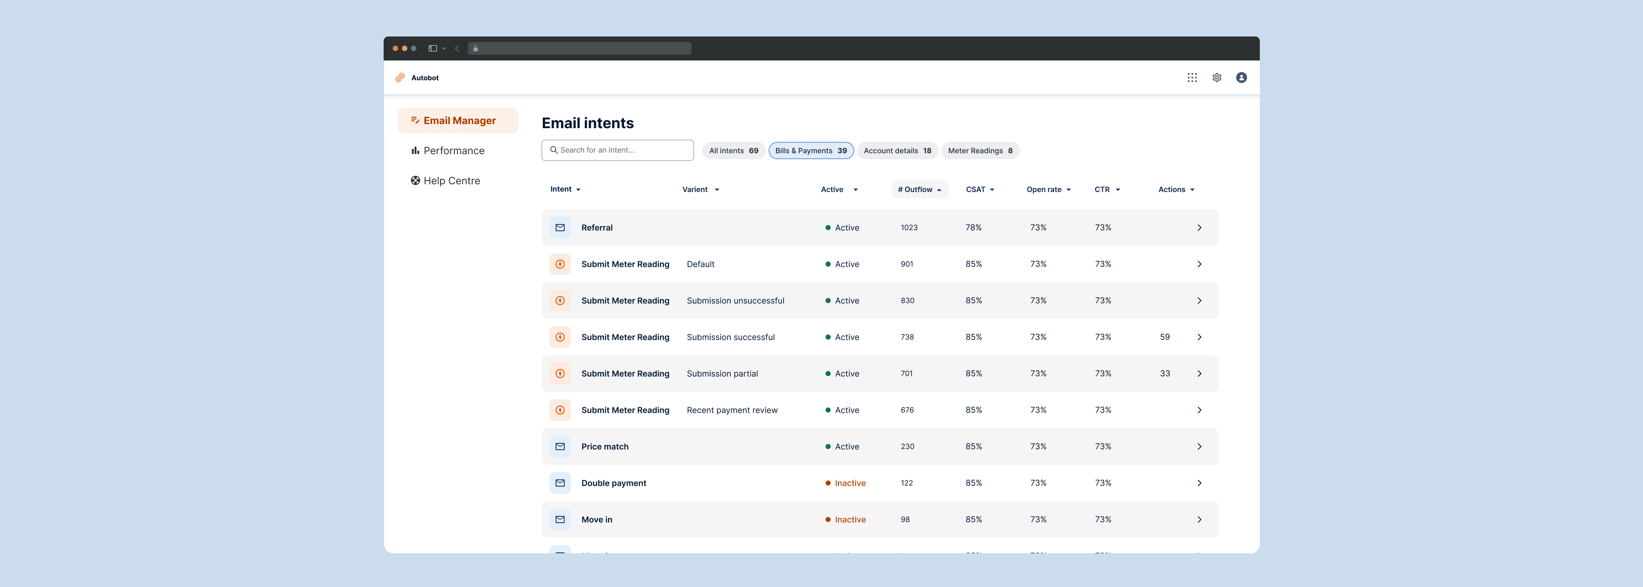Screen dimensions: 1643x587
Task: Toggle browser sidebar panel icon
Action: coord(433,48)
